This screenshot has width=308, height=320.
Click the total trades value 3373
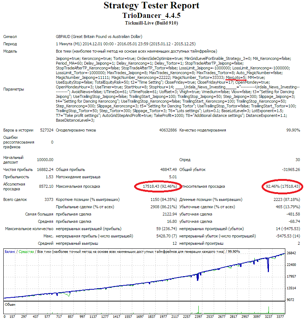(x=49, y=199)
